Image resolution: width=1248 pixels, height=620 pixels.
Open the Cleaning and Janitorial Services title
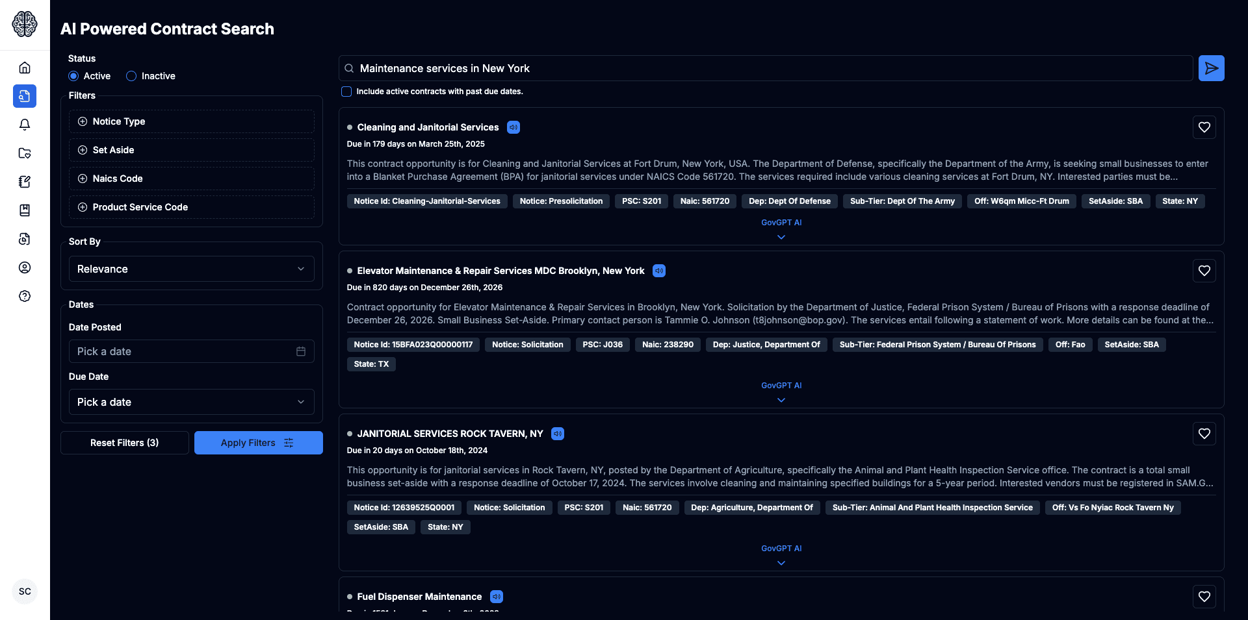pos(428,127)
